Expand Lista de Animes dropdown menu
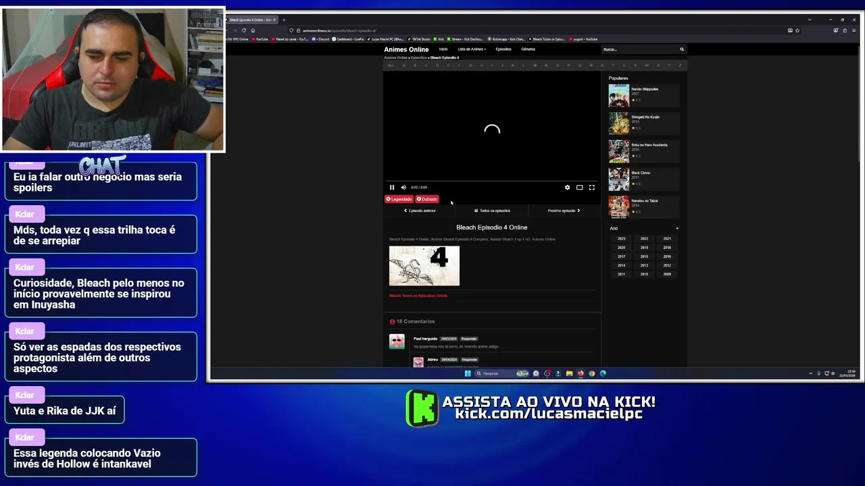Image resolution: width=865 pixels, height=486 pixels. 472,49
